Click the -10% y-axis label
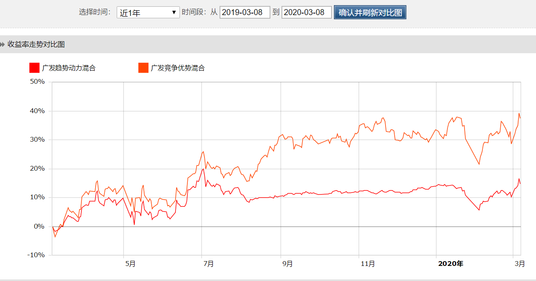This screenshot has height=281, width=536. pyautogui.click(x=36, y=255)
